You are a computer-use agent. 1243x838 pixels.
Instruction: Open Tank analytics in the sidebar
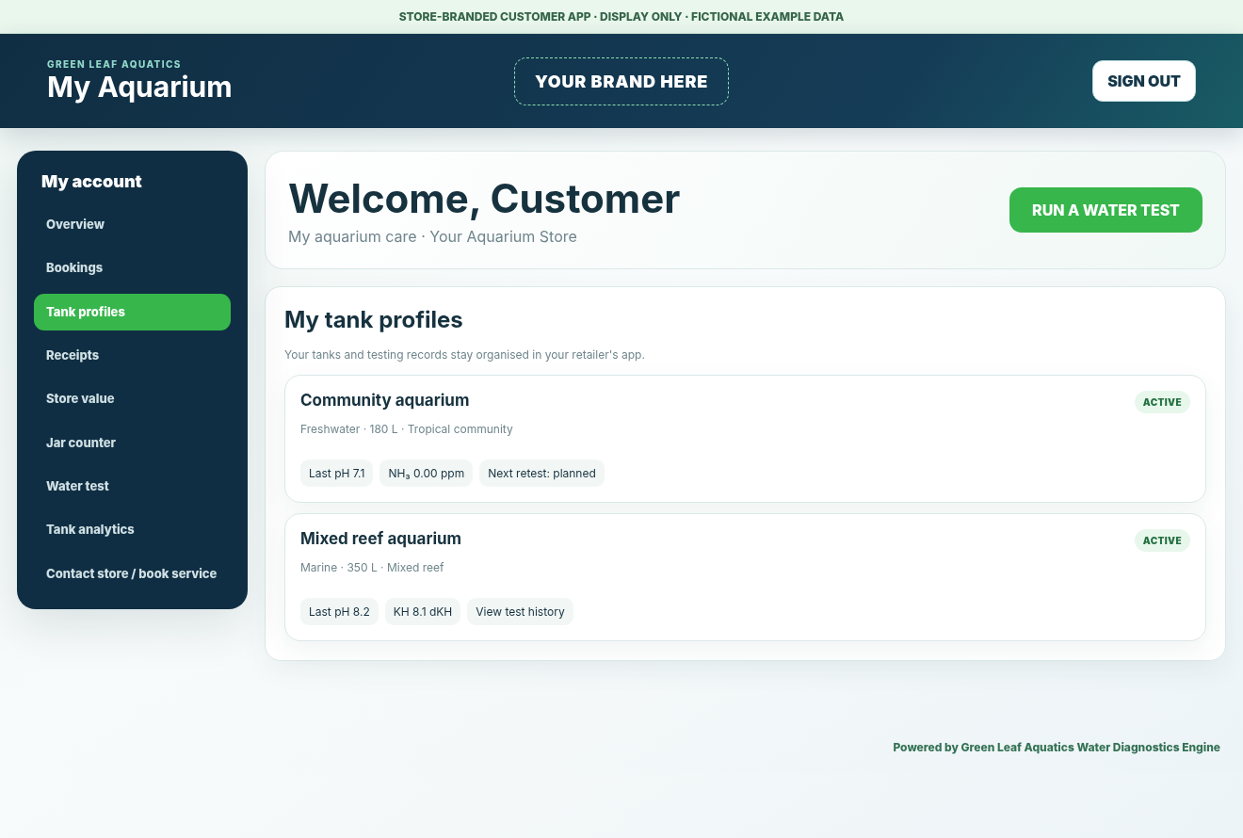(x=132, y=529)
